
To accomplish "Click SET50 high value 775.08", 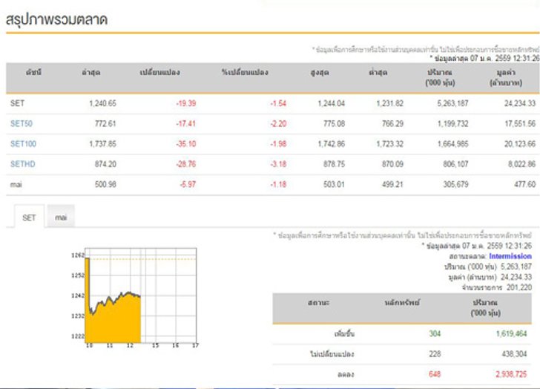I will pos(334,123).
